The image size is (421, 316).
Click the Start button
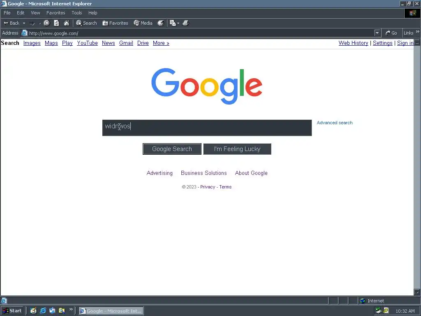[12, 311]
